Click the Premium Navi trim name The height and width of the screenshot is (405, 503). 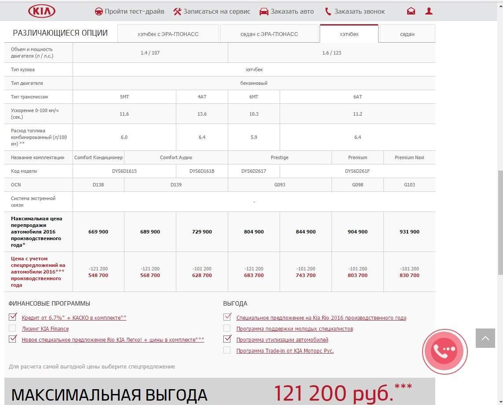(x=409, y=157)
